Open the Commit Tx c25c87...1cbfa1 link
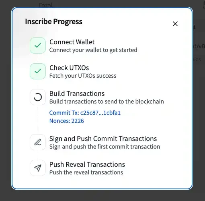 point(85,113)
